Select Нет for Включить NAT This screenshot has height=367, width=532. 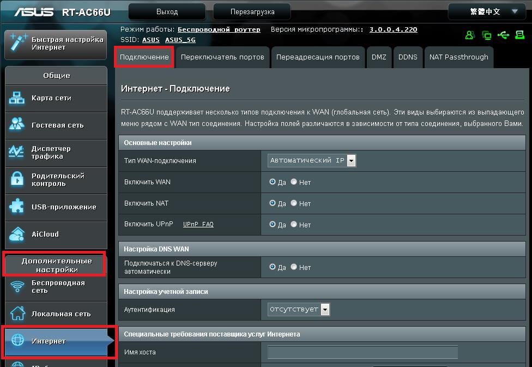coord(294,203)
